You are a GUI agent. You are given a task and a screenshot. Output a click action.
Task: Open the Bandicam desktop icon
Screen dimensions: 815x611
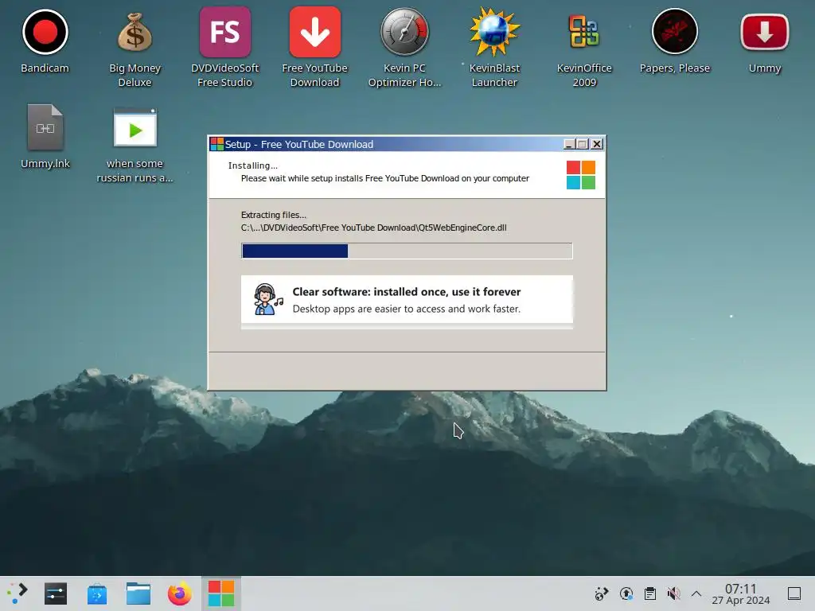click(45, 32)
